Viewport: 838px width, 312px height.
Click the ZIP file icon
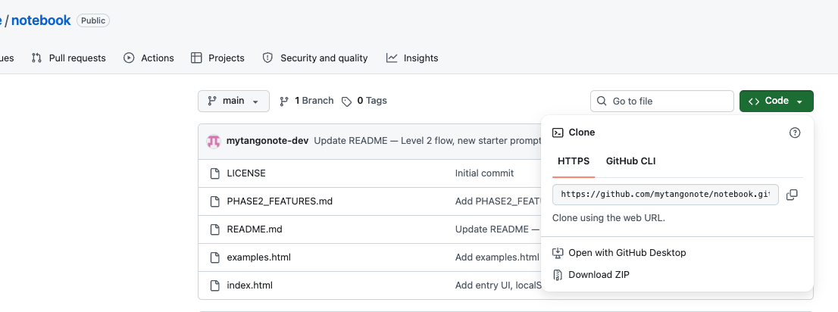point(558,275)
